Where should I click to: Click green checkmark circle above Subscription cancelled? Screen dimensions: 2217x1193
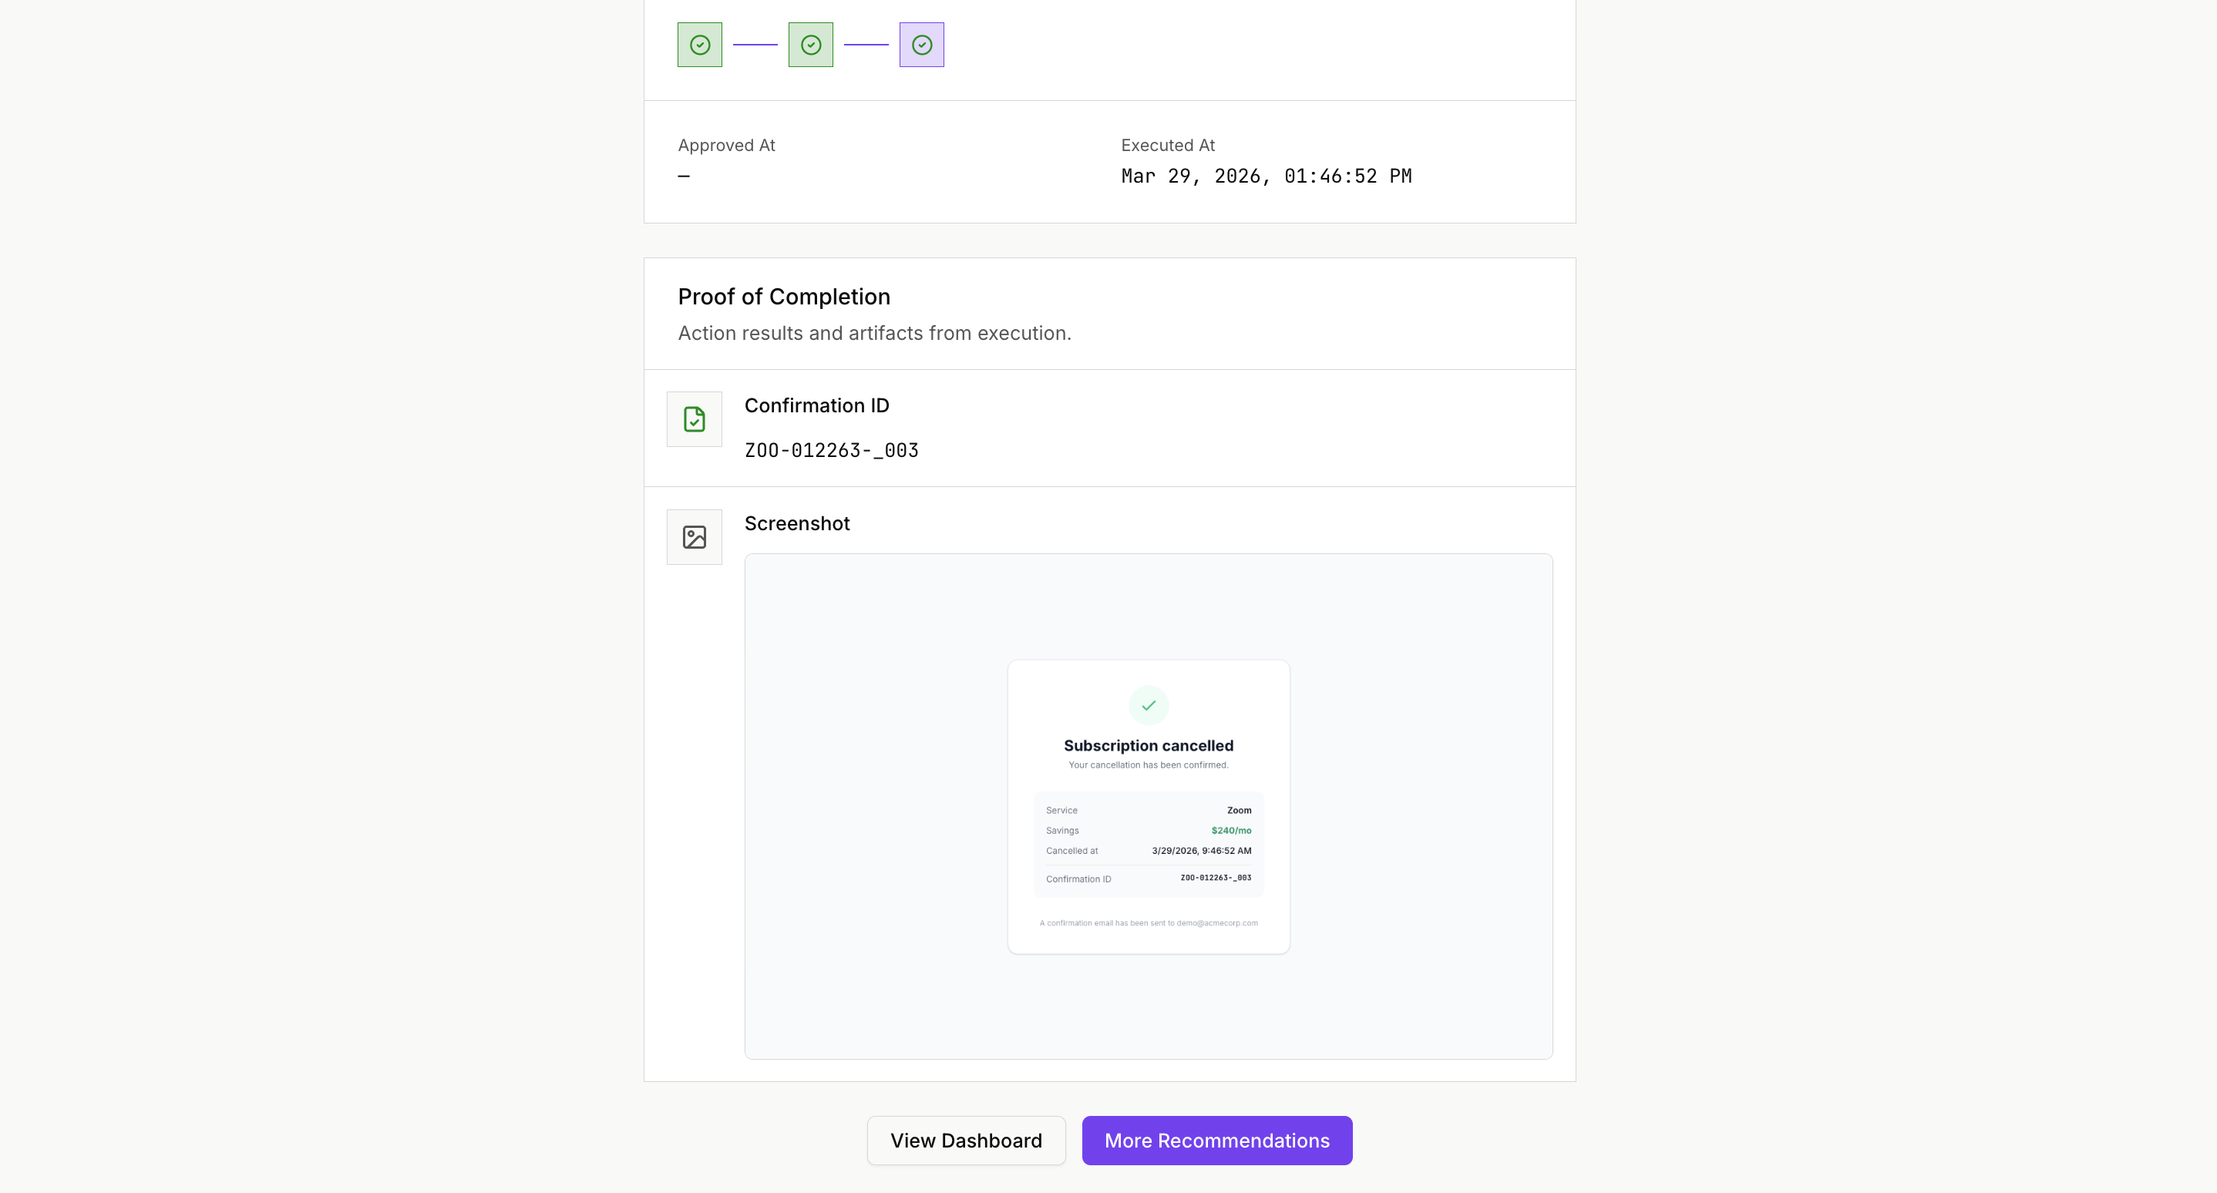1148,705
